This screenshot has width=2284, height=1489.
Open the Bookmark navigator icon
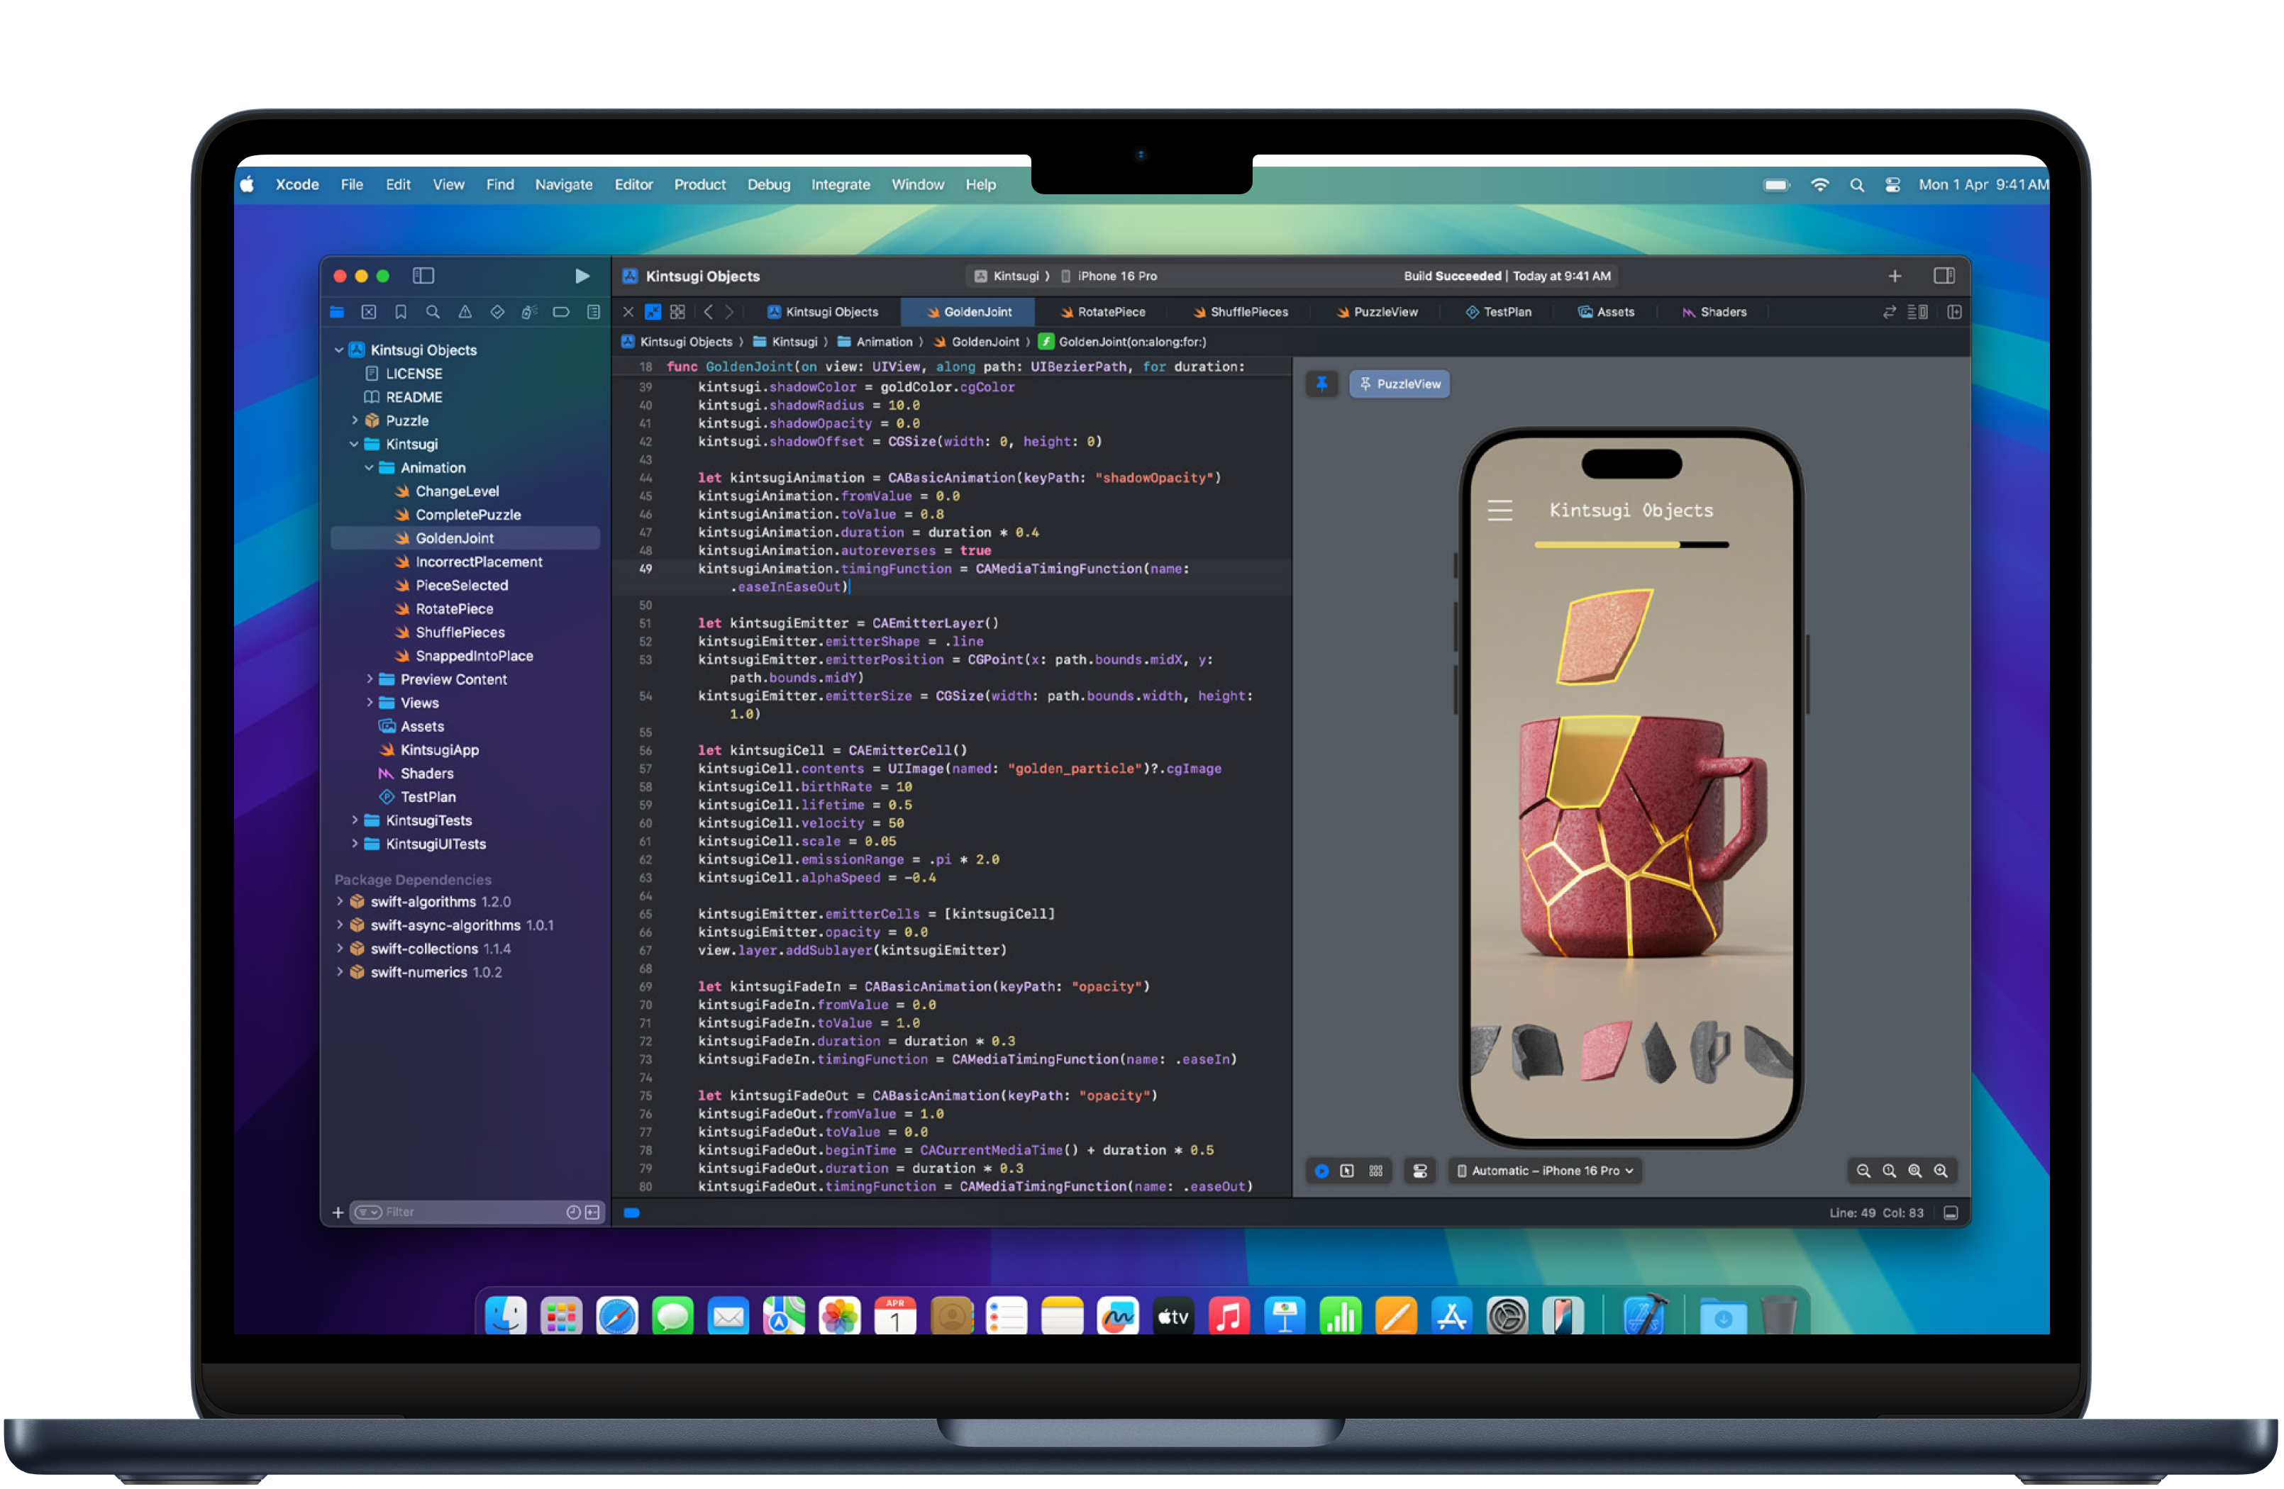tap(401, 312)
